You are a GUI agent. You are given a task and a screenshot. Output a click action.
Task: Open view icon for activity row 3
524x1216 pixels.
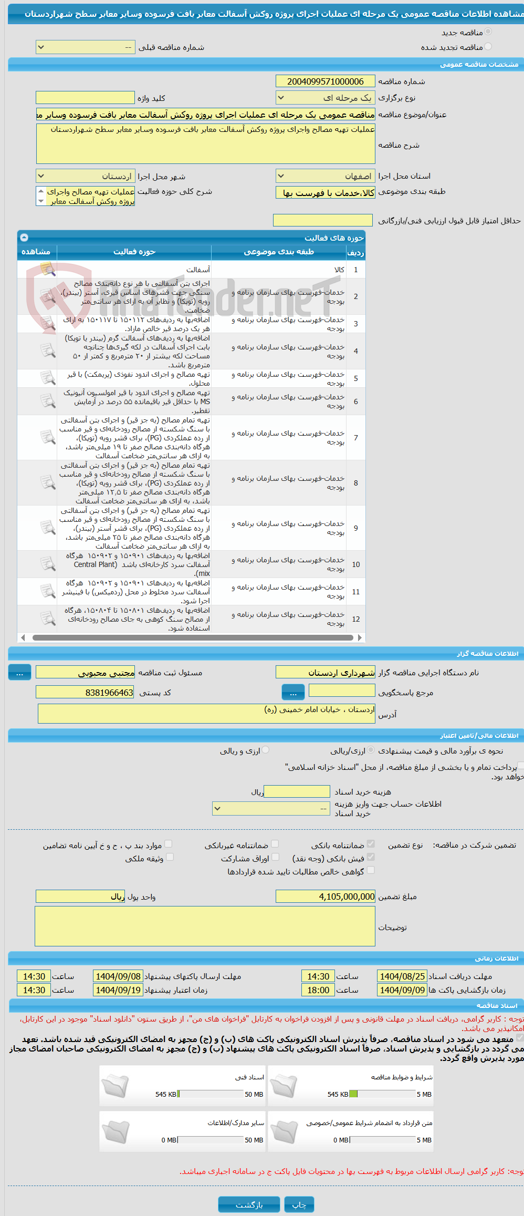(48, 324)
